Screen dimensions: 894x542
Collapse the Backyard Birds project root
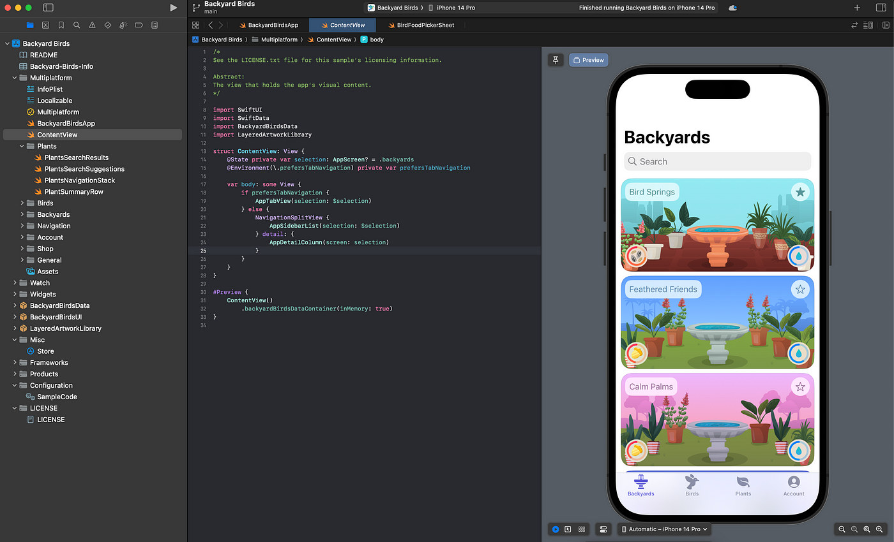click(x=8, y=43)
